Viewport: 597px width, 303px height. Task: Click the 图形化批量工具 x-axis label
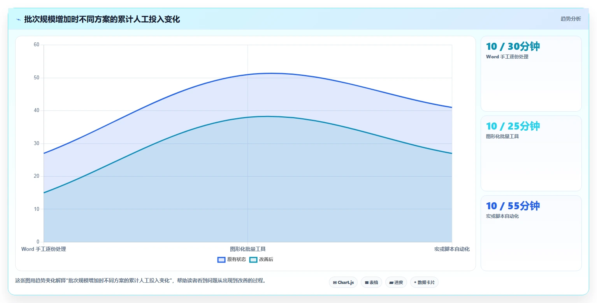click(248, 249)
